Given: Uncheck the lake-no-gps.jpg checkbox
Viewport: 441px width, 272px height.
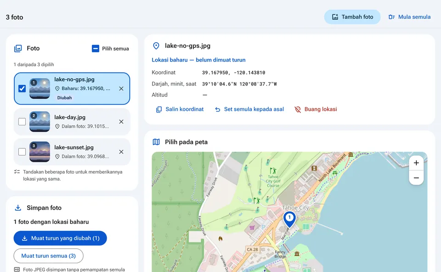Looking at the screenshot, I should click(x=22, y=89).
